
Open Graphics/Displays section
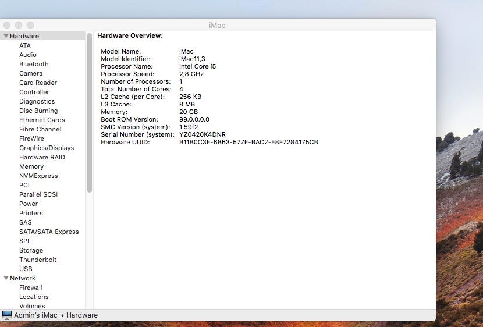[x=47, y=148]
